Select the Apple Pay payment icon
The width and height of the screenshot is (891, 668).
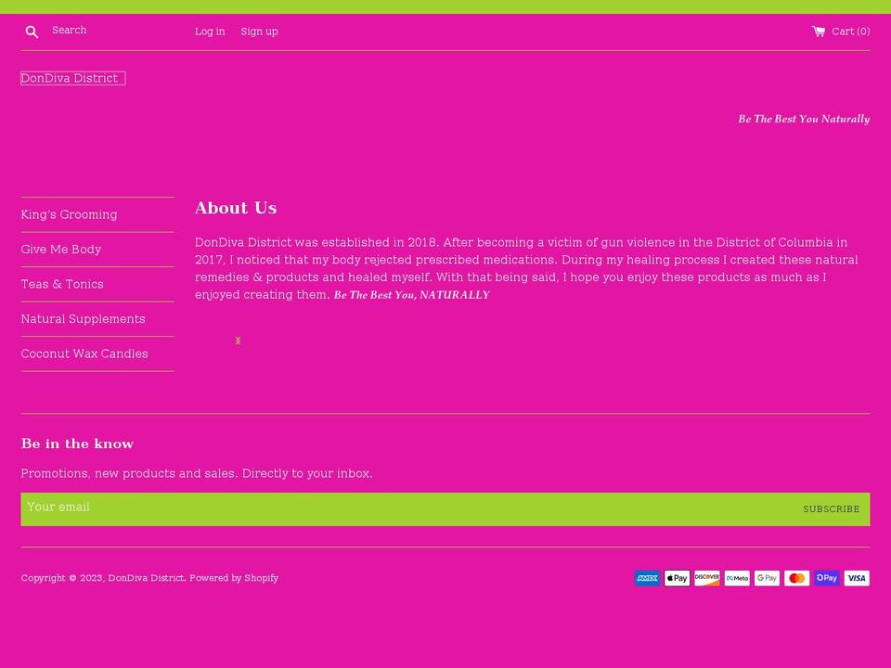click(678, 578)
